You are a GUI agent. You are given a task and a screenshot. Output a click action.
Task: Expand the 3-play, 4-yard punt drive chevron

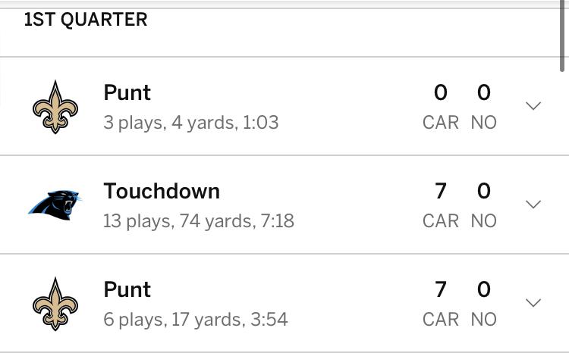(x=533, y=106)
